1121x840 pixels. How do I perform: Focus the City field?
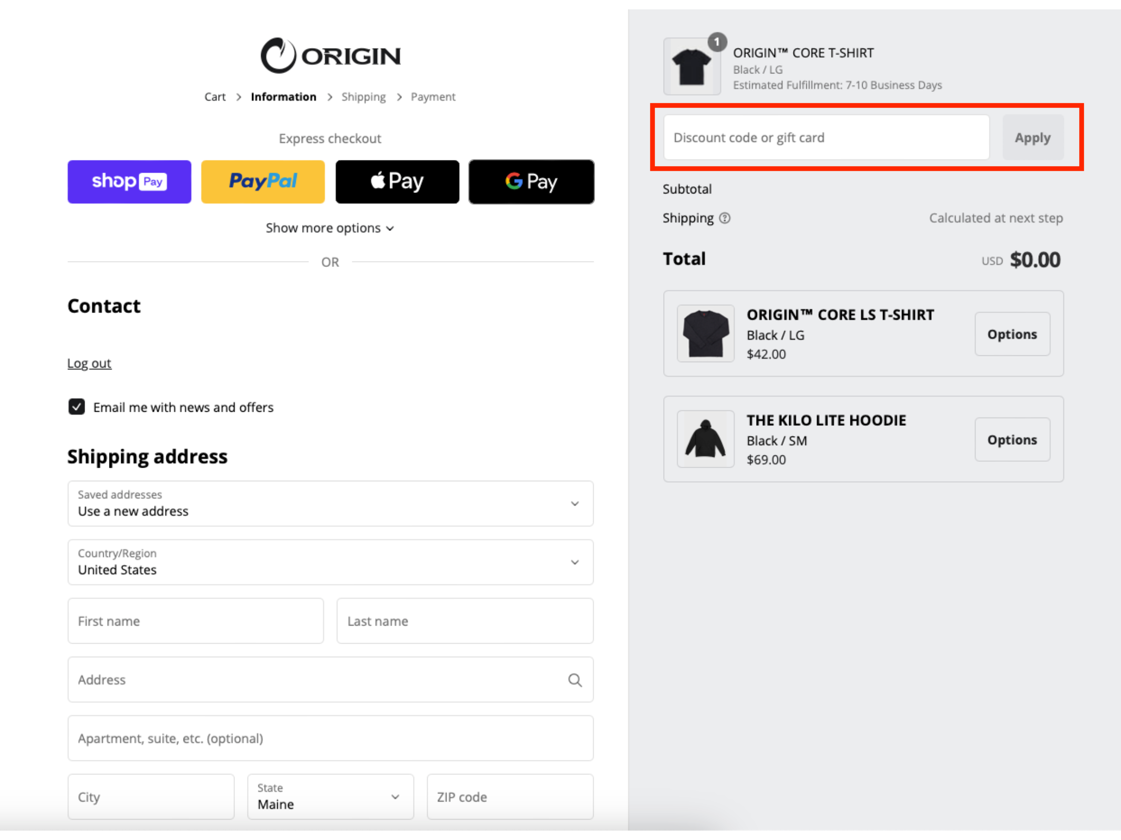151,796
